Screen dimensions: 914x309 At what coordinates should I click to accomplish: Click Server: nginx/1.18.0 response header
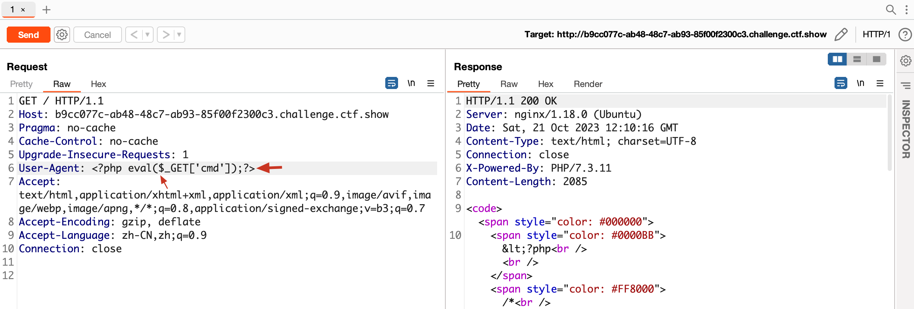[554, 114]
